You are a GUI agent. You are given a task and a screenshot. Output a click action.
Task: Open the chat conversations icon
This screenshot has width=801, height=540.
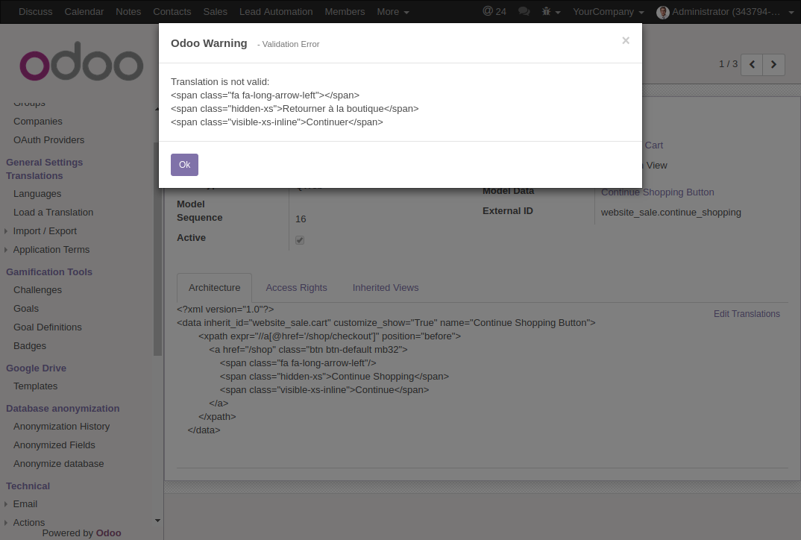[x=524, y=11]
